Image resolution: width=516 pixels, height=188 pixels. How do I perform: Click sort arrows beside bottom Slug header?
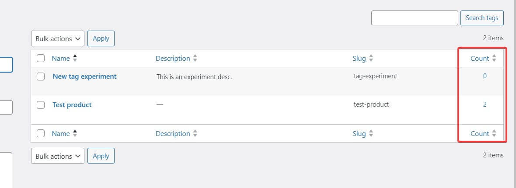tap(371, 133)
